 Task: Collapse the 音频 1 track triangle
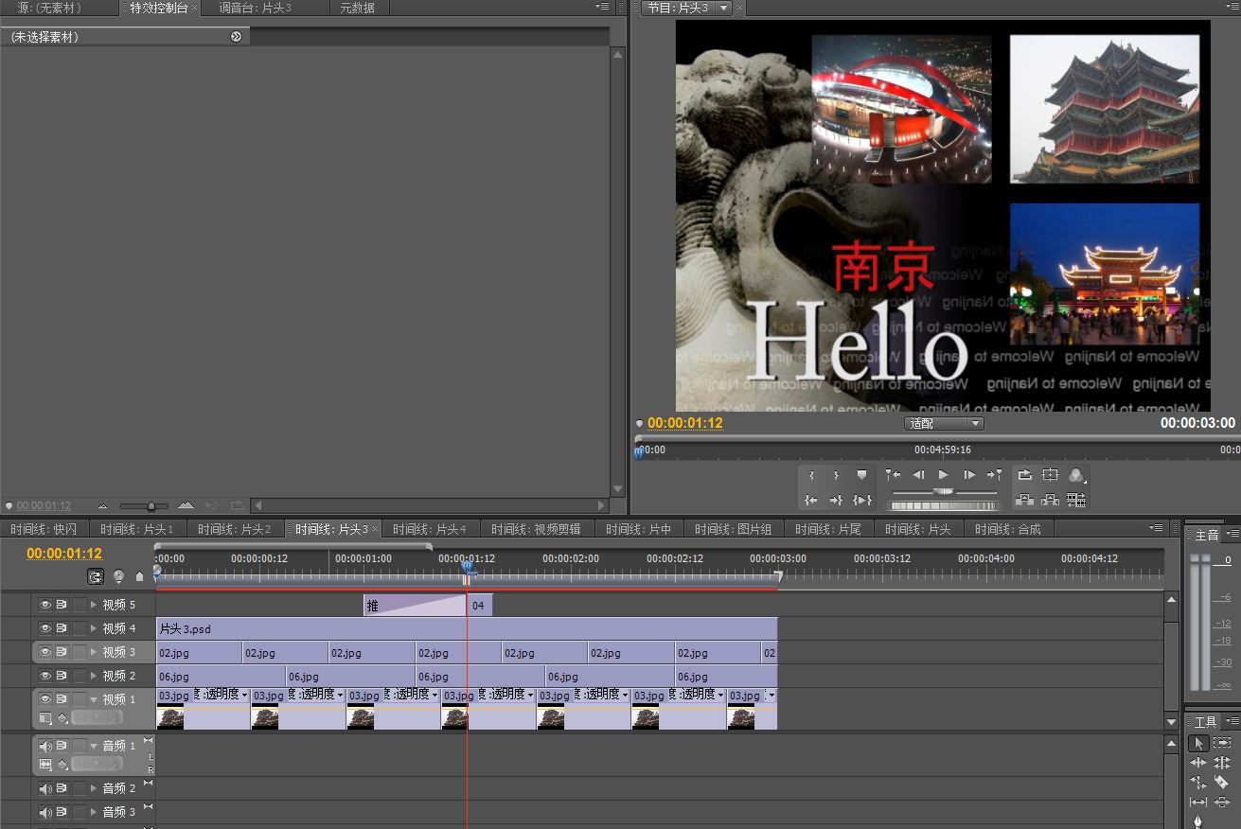[93, 747]
